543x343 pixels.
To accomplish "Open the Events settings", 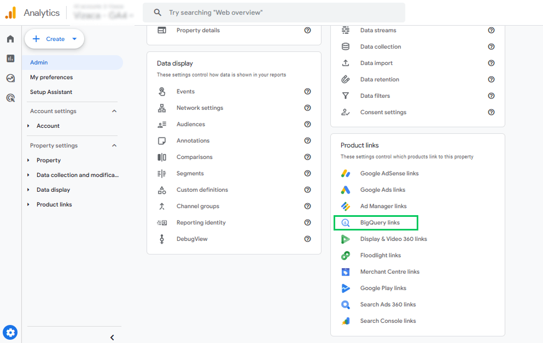I will pos(185,91).
